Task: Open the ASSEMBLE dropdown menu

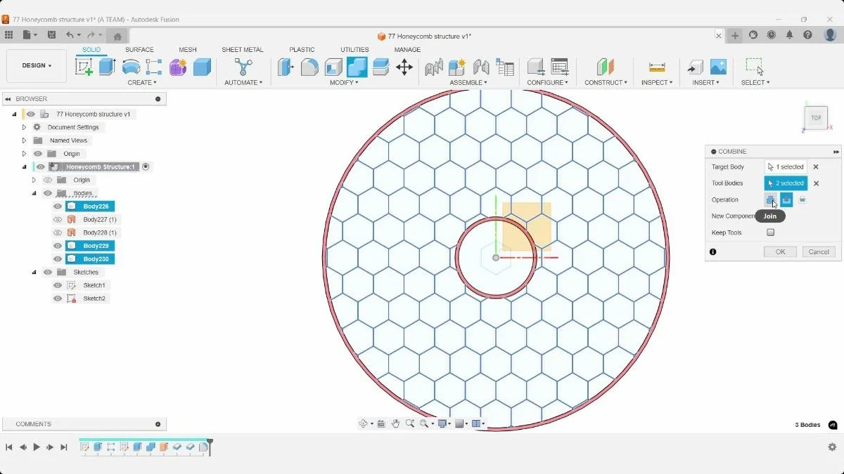Action: (468, 83)
